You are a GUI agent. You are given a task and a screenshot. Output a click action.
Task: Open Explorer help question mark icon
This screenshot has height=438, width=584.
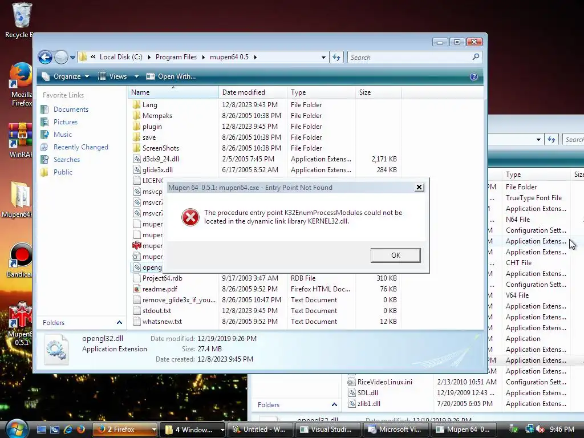coord(474,76)
